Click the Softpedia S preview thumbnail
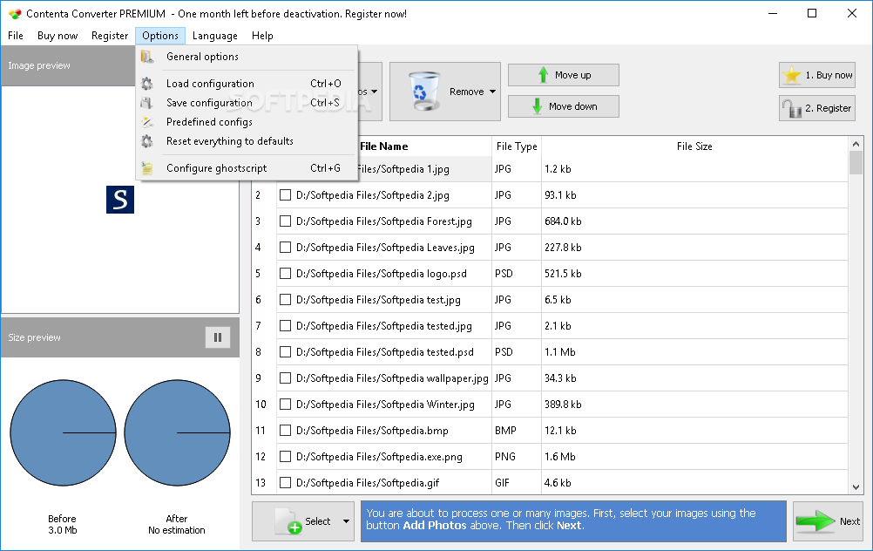The width and height of the screenshot is (873, 551). click(120, 200)
